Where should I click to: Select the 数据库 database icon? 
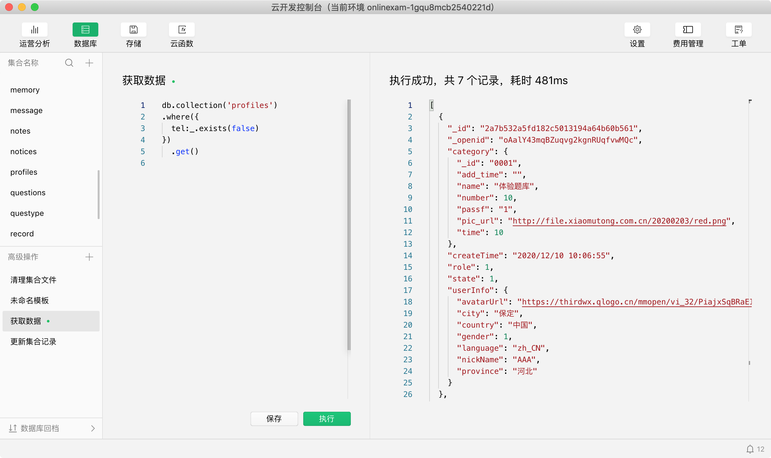(x=85, y=30)
